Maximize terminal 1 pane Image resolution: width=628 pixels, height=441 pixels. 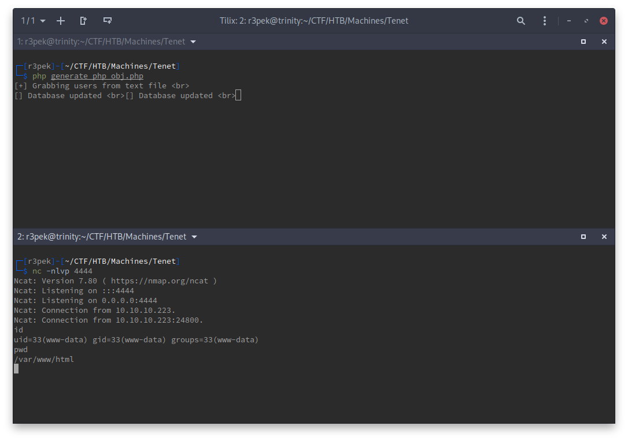[x=583, y=42]
